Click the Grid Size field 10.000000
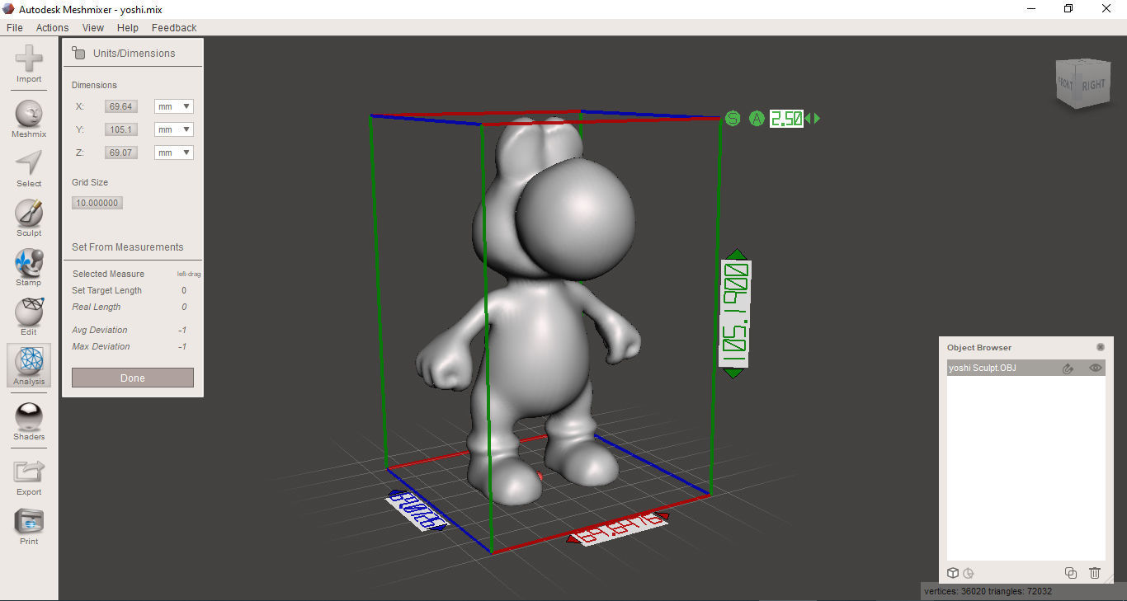Image resolution: width=1127 pixels, height=601 pixels. coord(97,203)
